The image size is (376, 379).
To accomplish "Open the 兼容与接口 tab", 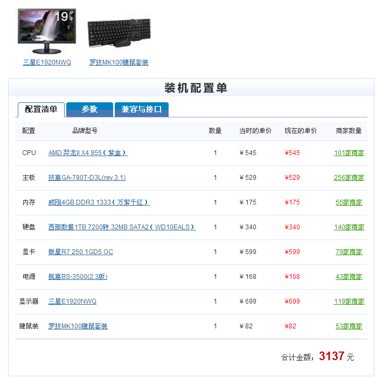I will pyautogui.click(x=142, y=109).
